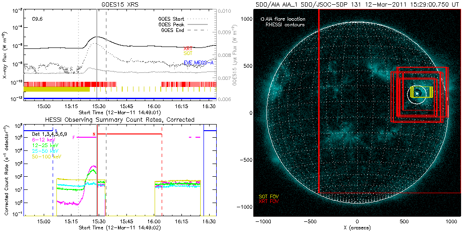This screenshot has height=235, width=470.
Task: Select the yellow SOT label in the GOES plot
Action: [x=189, y=54]
